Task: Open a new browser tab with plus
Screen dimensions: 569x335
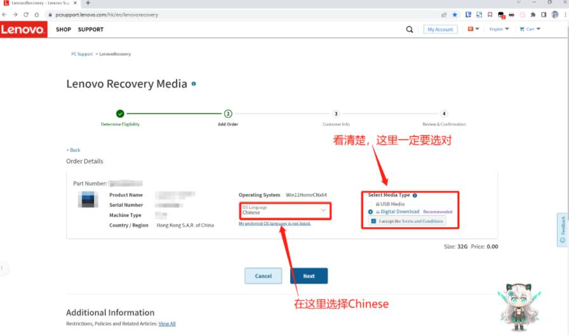Action: 88,3
